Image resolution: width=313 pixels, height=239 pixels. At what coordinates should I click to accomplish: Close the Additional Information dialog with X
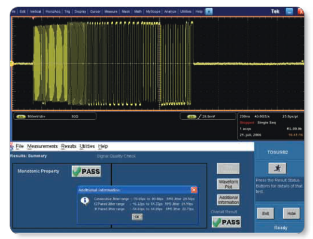(x=194, y=190)
